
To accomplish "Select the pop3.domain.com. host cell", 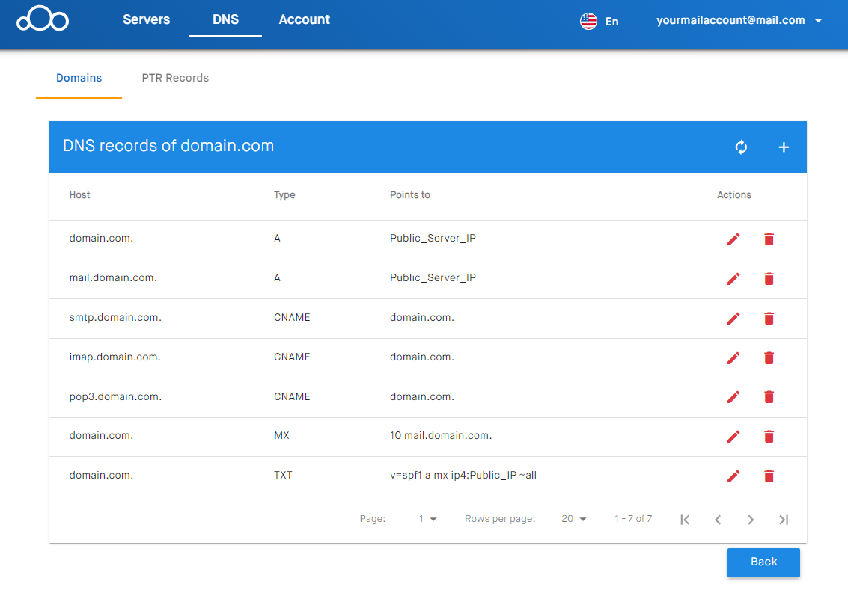I will tap(115, 396).
